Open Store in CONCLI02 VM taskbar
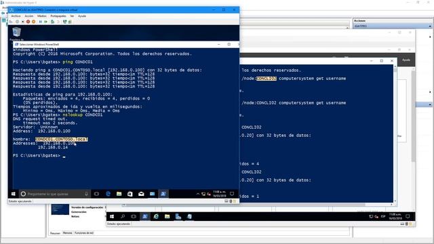The height and width of the screenshot is (244, 434). click(130, 194)
